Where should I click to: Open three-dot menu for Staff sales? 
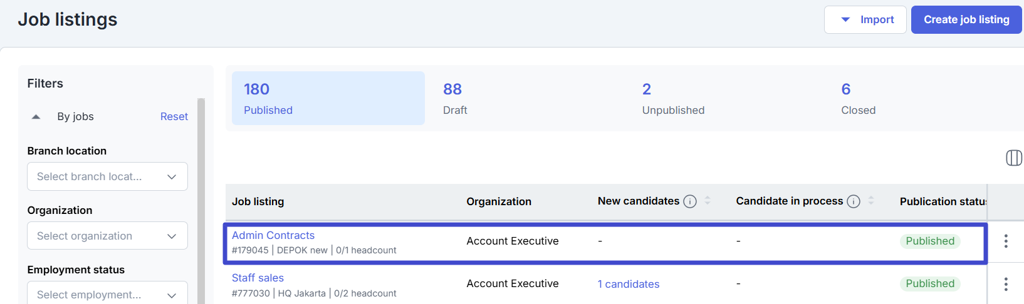pyautogui.click(x=1006, y=284)
